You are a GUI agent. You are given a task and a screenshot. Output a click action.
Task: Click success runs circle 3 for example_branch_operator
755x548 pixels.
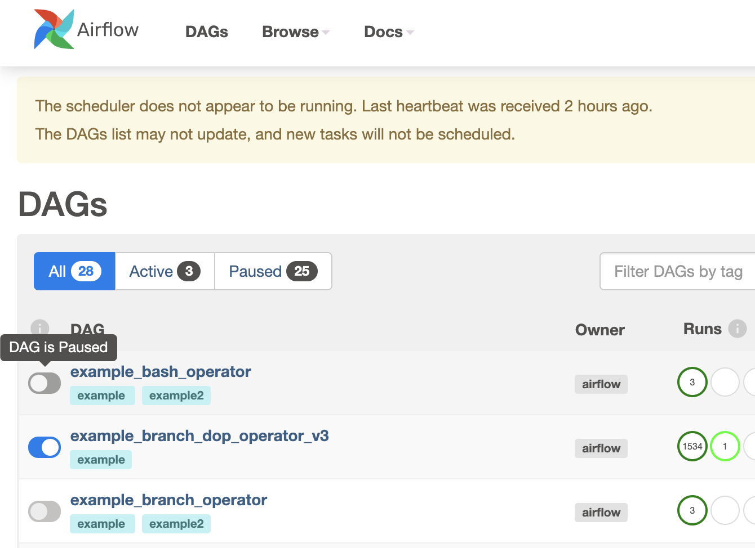[692, 510]
